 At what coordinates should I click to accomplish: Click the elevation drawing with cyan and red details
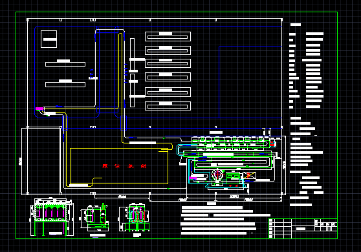click(134, 217)
